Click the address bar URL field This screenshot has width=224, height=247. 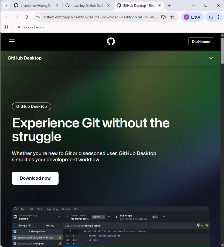click(100, 17)
